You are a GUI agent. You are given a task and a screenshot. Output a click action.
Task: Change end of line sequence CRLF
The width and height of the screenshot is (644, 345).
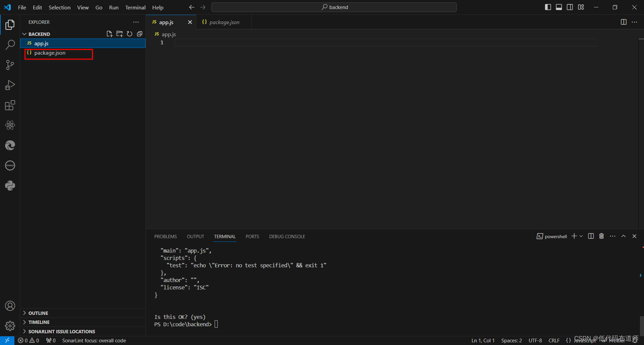[554, 340]
